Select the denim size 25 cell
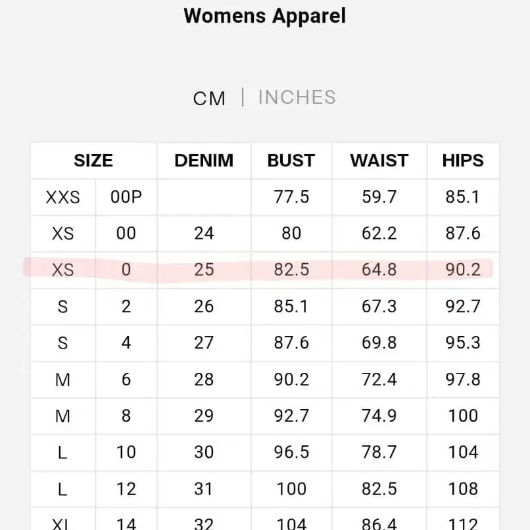The height and width of the screenshot is (530, 530). pos(204,270)
